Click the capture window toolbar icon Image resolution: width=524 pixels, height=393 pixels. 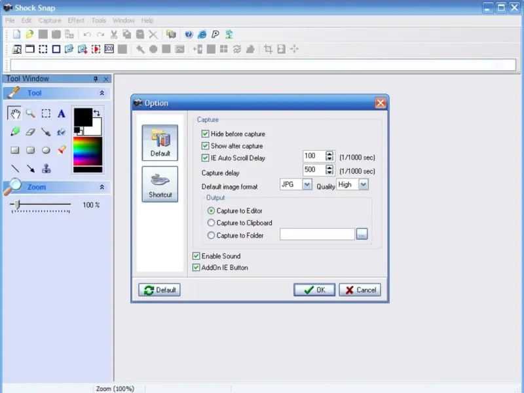point(29,49)
